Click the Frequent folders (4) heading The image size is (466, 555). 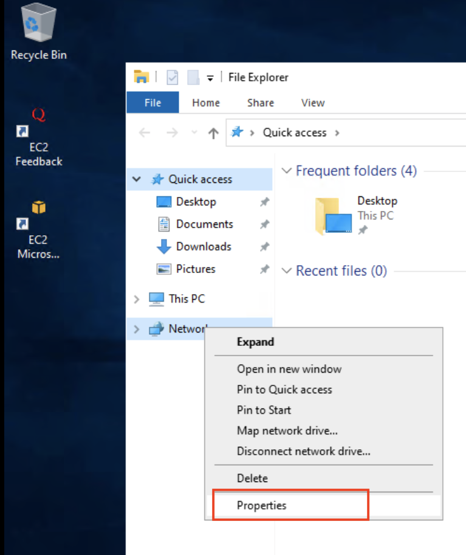click(x=356, y=171)
